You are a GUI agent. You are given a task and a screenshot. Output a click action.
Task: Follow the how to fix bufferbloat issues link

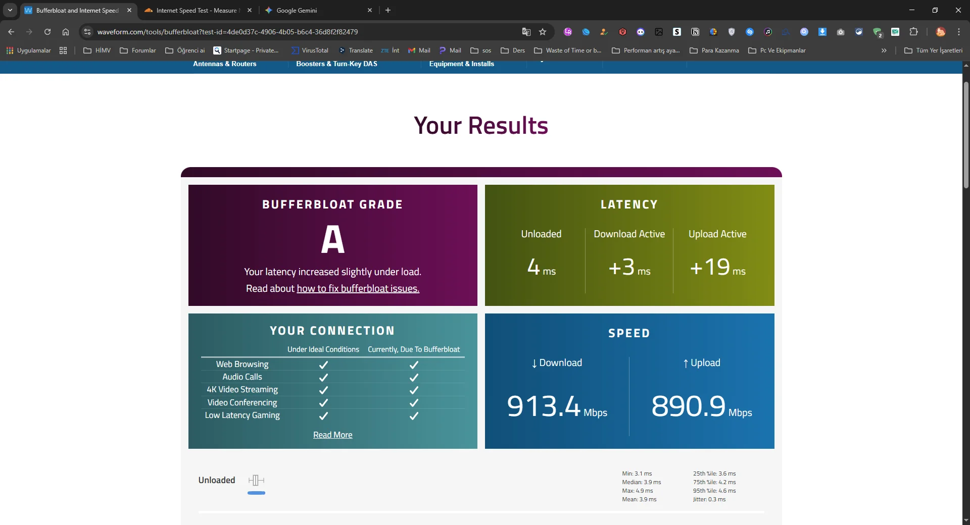[x=358, y=289]
